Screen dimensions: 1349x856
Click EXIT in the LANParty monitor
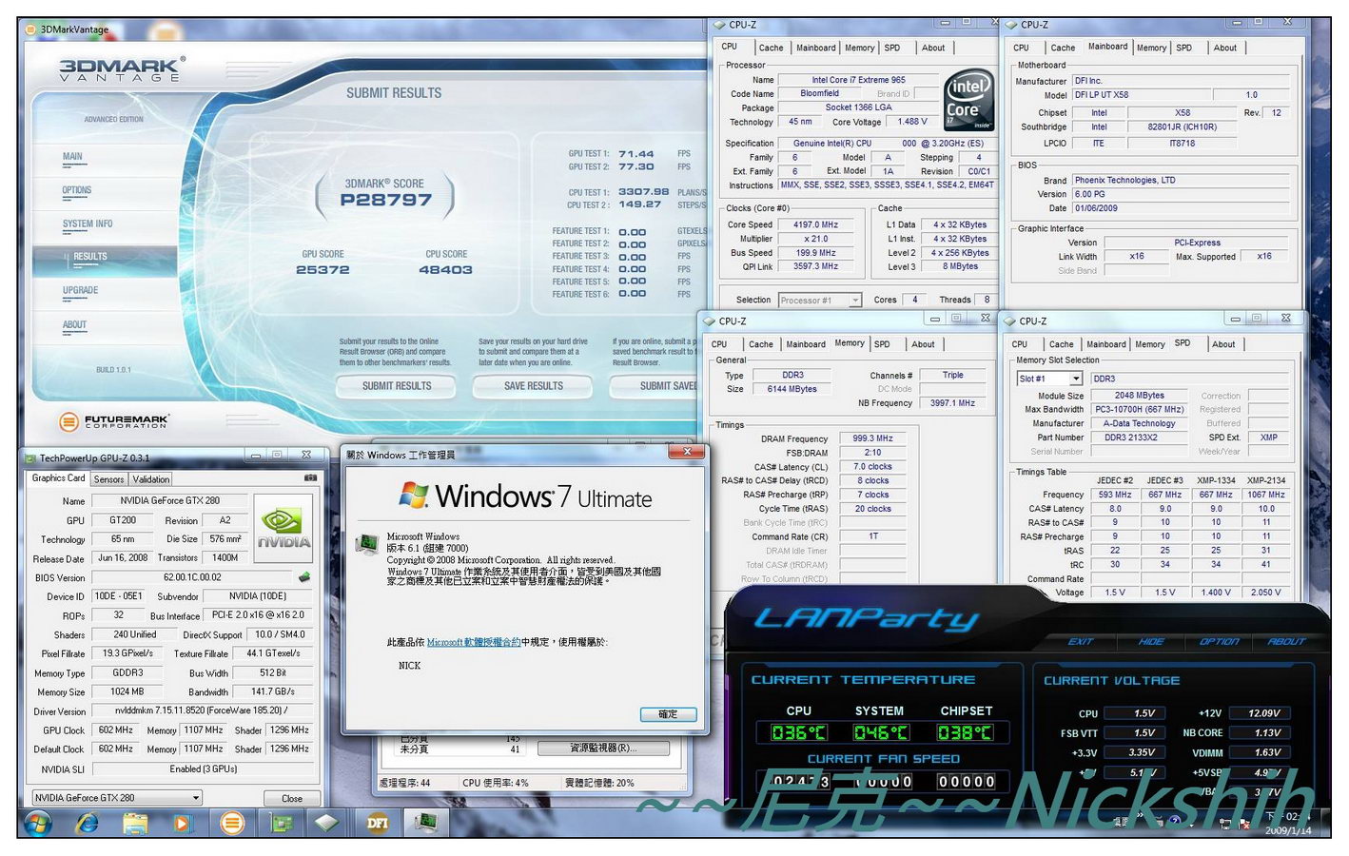(x=1081, y=641)
